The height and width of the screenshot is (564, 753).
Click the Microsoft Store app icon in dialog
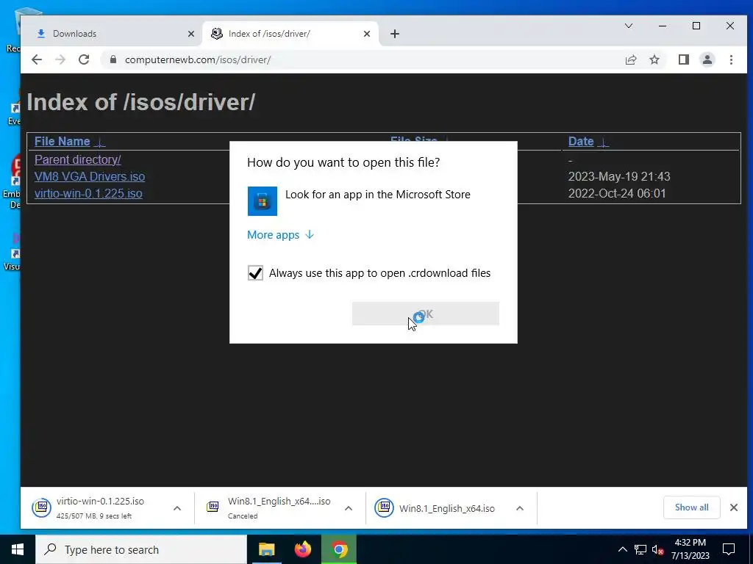click(263, 201)
